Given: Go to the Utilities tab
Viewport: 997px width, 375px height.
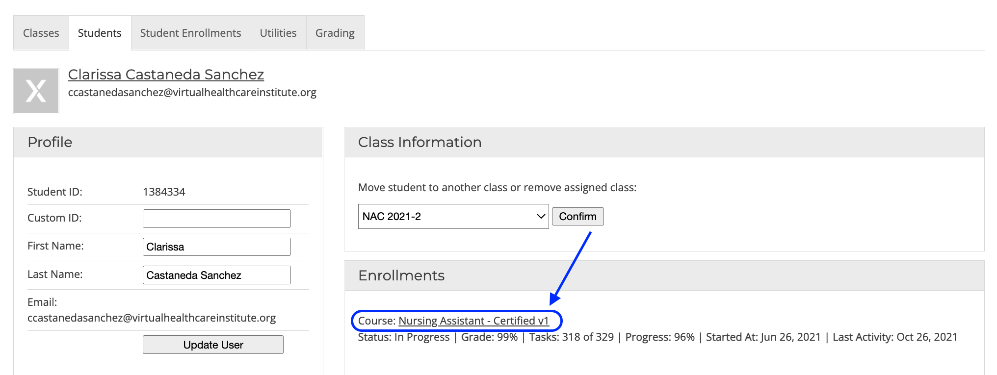Looking at the screenshot, I should click(x=278, y=33).
